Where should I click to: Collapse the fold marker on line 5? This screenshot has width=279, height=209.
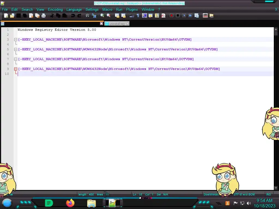click(16, 49)
